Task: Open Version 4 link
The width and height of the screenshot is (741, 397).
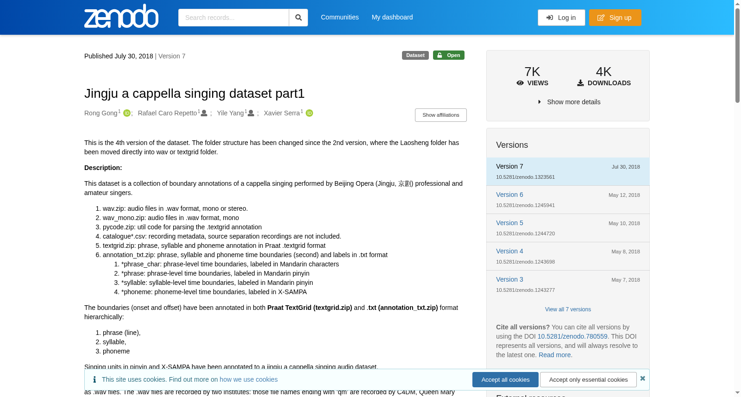Action: (509, 251)
